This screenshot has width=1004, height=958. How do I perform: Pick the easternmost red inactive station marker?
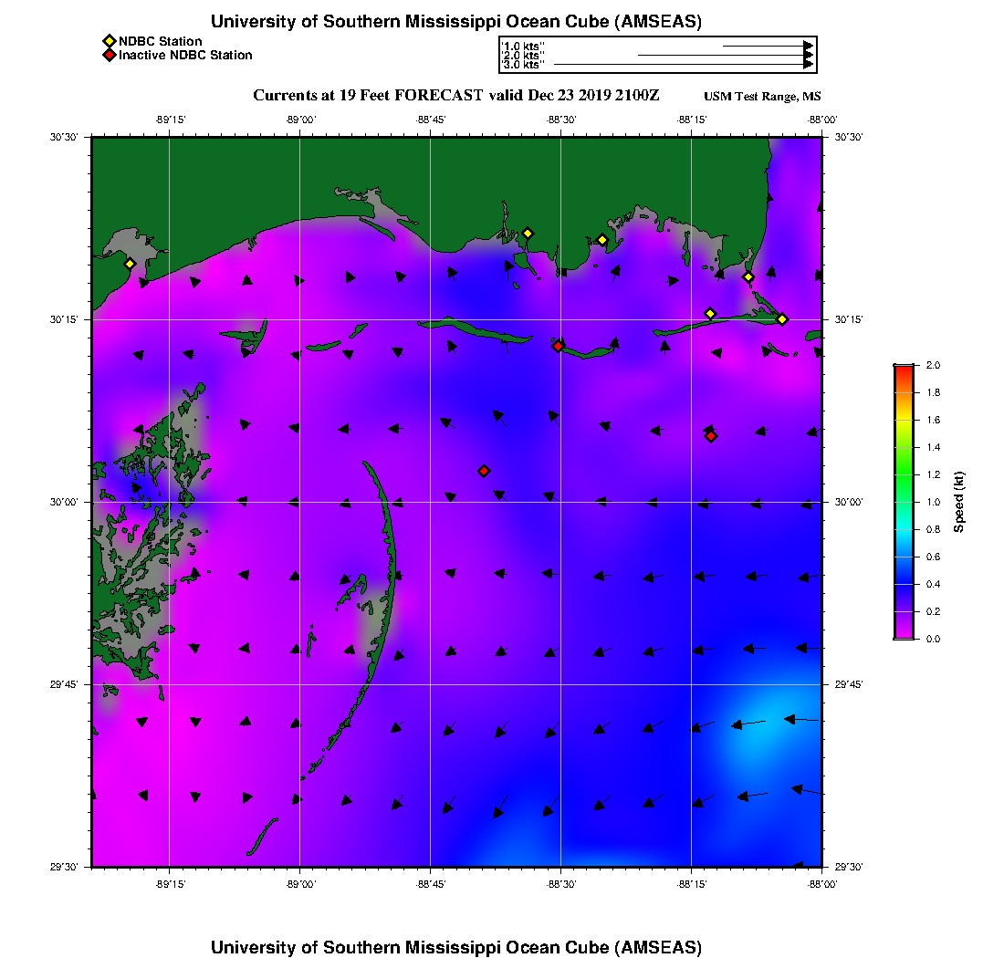click(x=710, y=436)
